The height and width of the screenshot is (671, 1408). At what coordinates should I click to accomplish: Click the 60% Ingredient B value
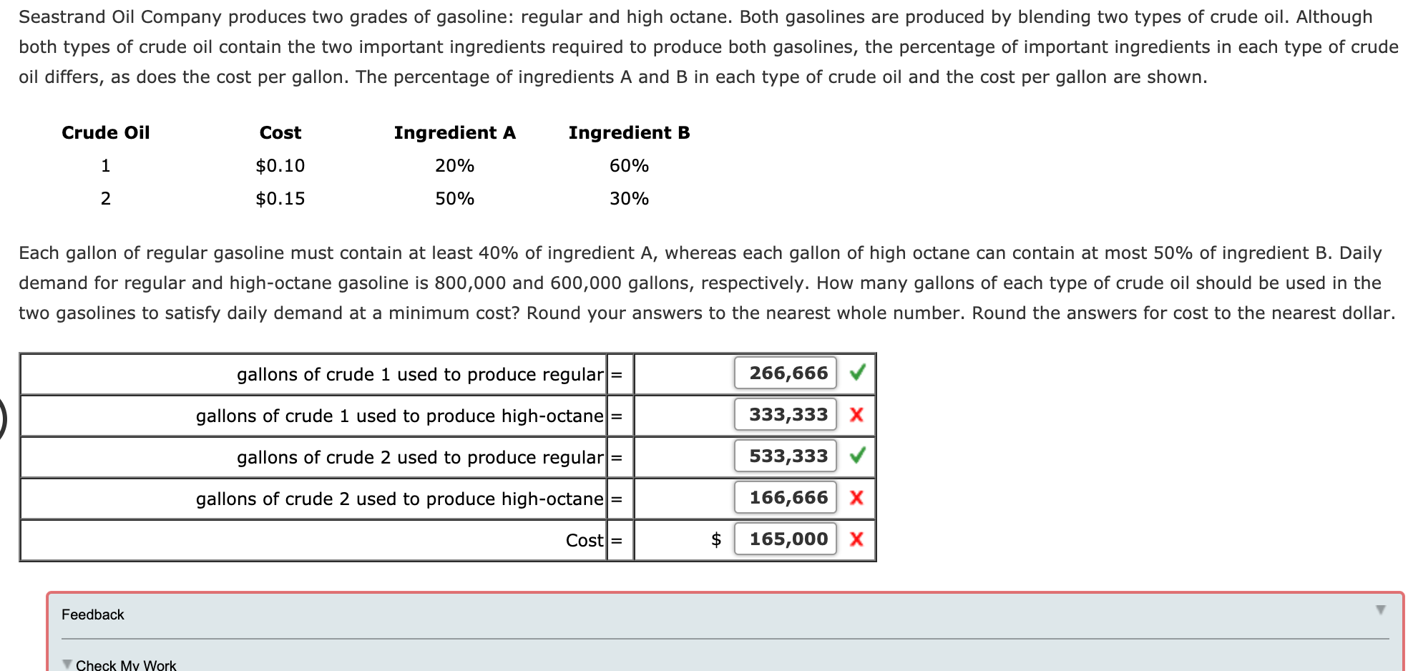(x=630, y=165)
